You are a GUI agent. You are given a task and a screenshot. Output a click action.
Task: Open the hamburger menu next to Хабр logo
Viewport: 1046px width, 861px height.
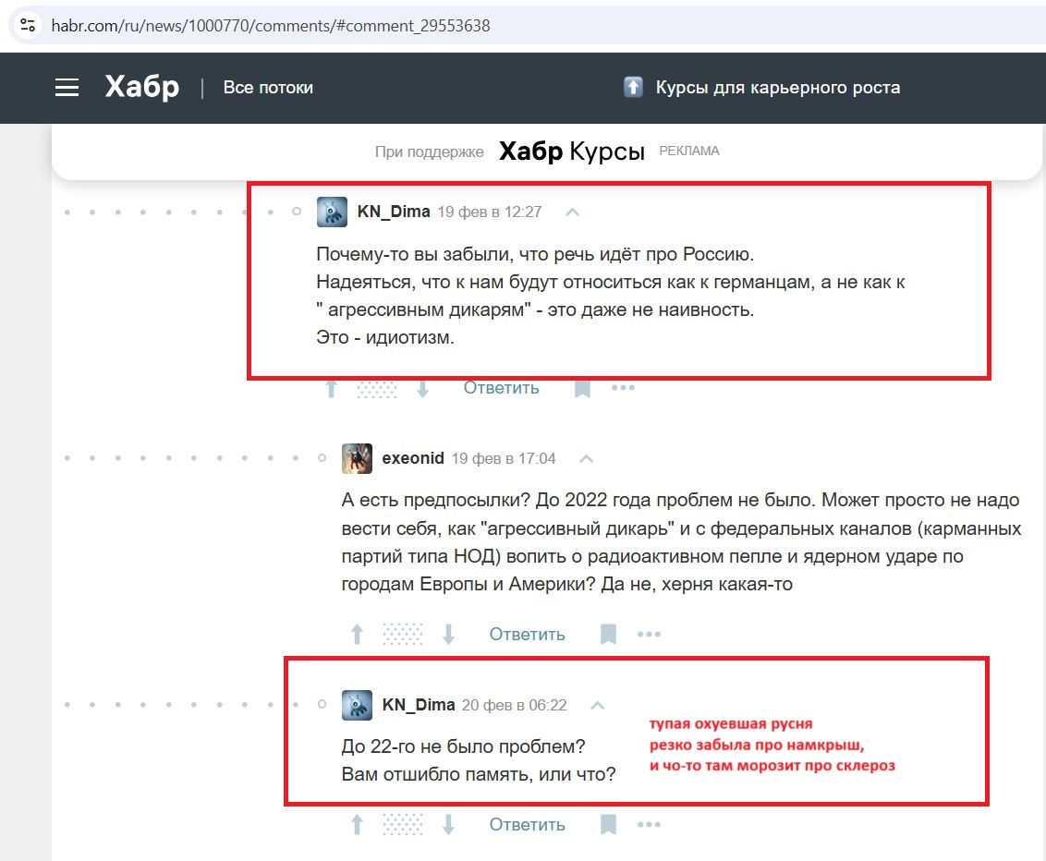point(67,88)
